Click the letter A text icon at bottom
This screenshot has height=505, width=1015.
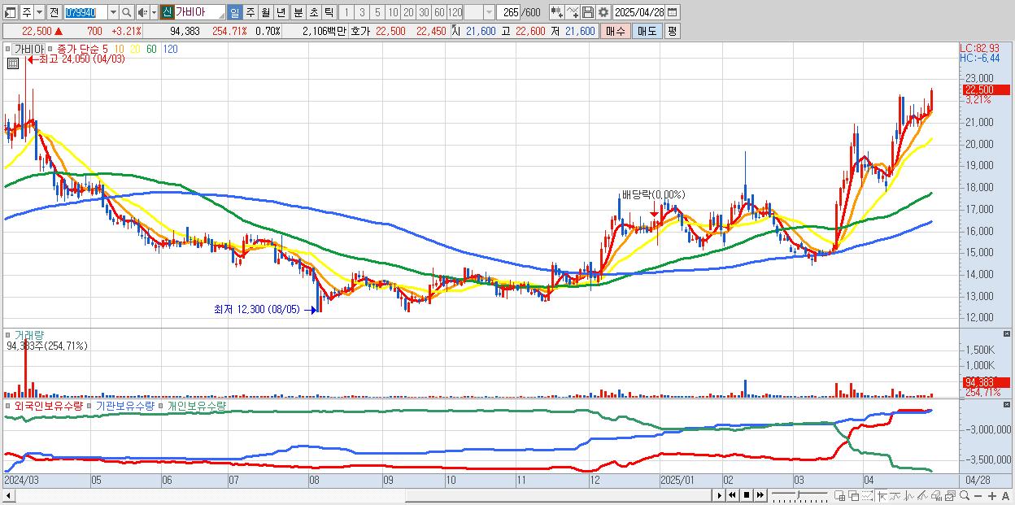pos(1005,495)
